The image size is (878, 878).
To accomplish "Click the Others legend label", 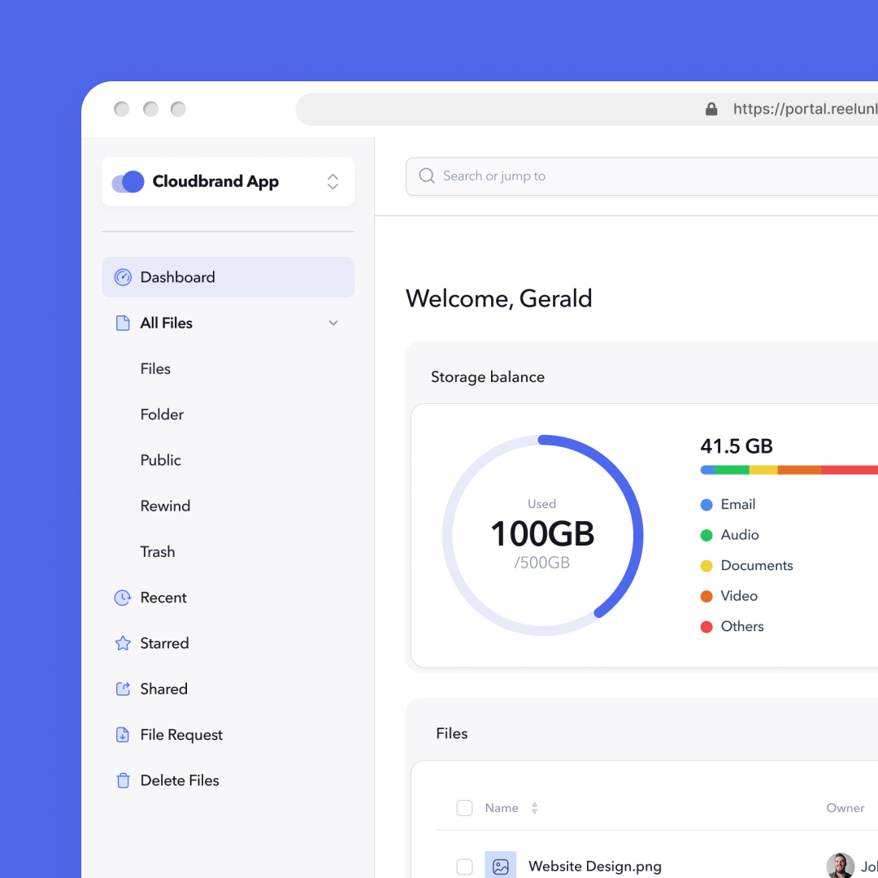I will 742,627.
